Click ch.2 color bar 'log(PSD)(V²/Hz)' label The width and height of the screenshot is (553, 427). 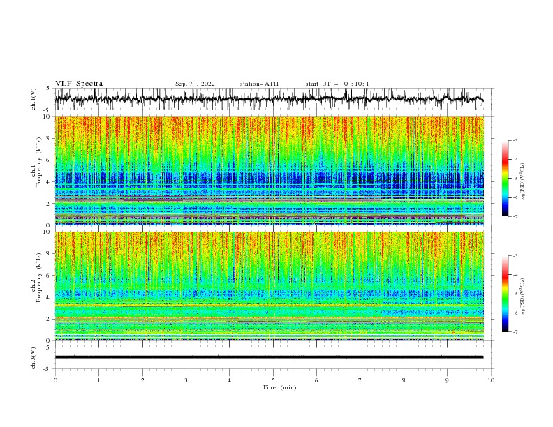pos(523,297)
